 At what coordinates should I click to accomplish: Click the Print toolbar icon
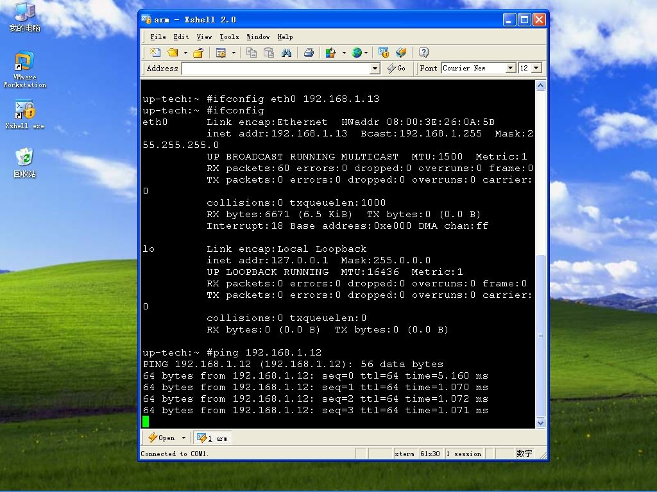point(309,53)
